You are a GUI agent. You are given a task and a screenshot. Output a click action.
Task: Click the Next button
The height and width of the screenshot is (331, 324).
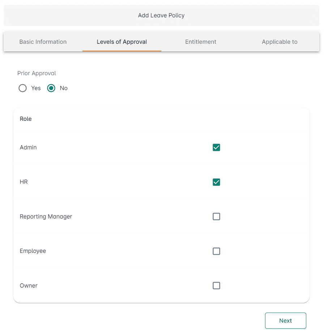285,321
